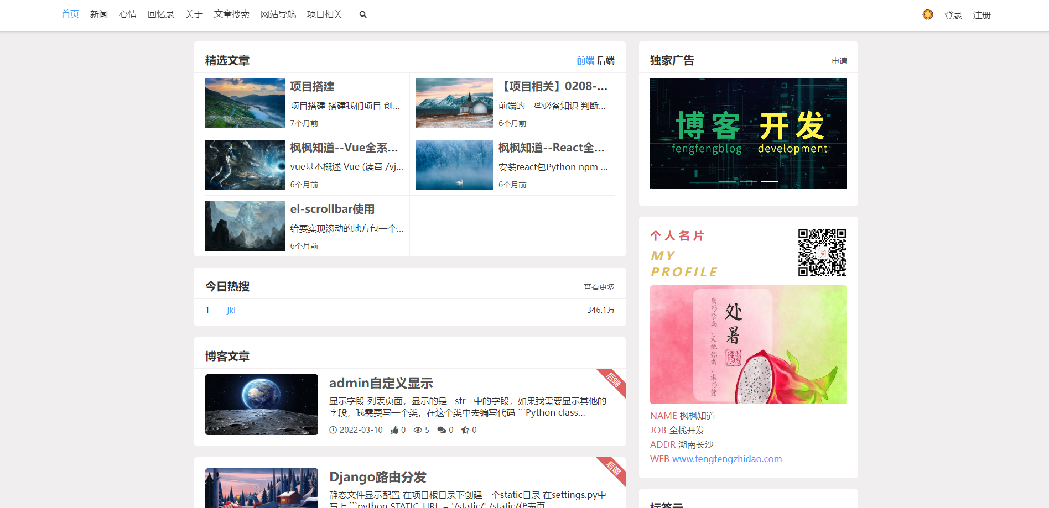Open the el-scrollbar使用 article title
The height and width of the screenshot is (508, 1049).
point(333,209)
